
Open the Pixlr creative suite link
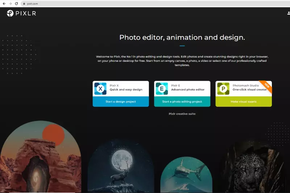tap(182, 114)
